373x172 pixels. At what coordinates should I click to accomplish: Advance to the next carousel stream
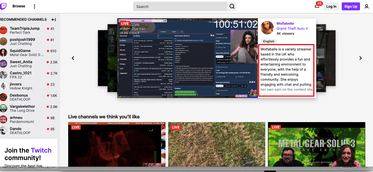coord(361,58)
